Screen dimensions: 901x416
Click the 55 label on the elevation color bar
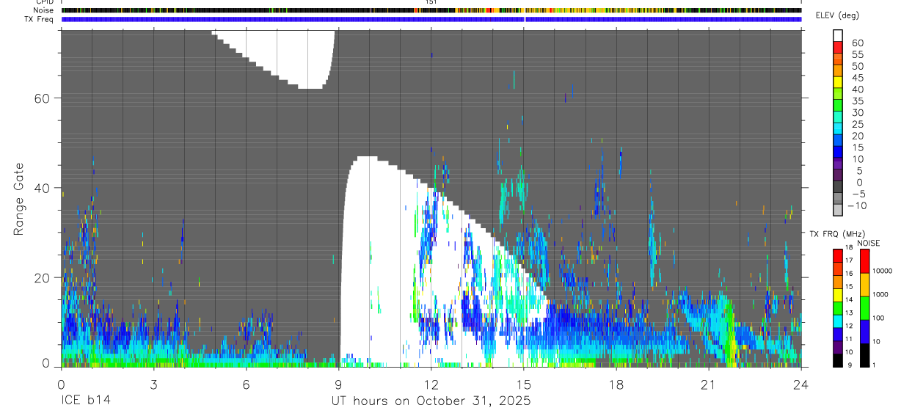click(x=858, y=54)
